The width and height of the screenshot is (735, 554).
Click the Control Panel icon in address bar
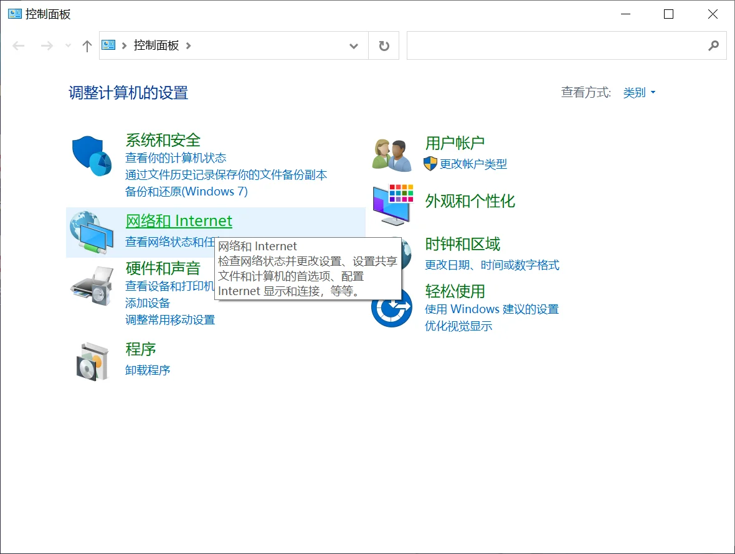(109, 45)
